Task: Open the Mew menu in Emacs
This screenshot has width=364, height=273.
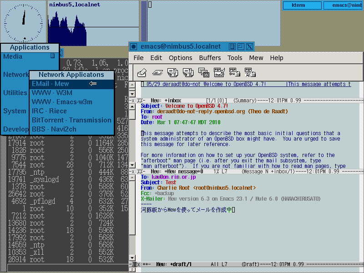Action: (x=256, y=58)
